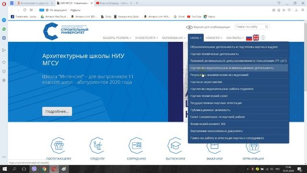The width and height of the screenshot is (307, 173).
Task: Open the Soldy bookmark
Action: pyautogui.click(x=106, y=17)
